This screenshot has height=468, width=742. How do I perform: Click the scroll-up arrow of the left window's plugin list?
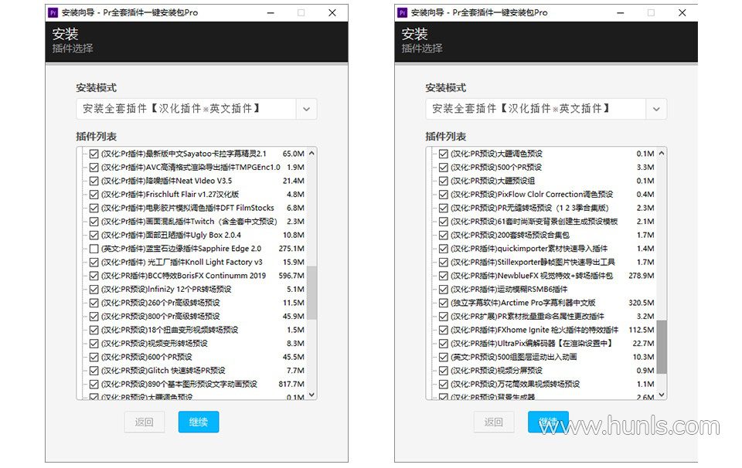(311, 153)
